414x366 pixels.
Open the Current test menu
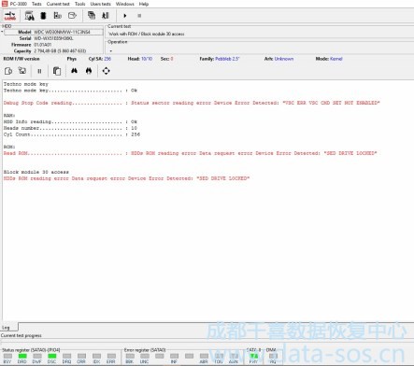pyautogui.click(x=58, y=4)
